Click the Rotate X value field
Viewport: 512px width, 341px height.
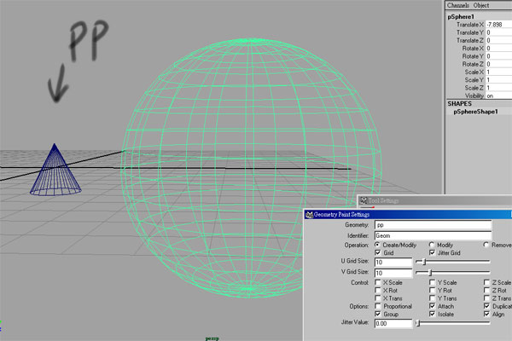pos(498,48)
